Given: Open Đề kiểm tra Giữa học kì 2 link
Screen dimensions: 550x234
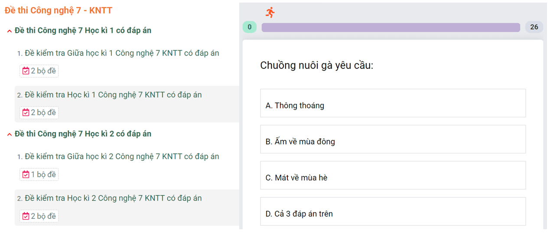Looking at the screenshot, I should [x=121, y=156].
